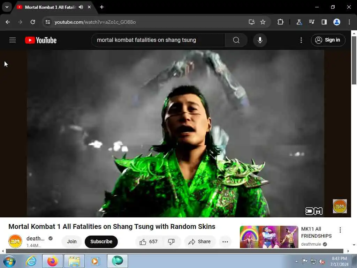The image size is (357, 268).
Task: Launch Internet Explorer from taskbar
Action: point(31,261)
